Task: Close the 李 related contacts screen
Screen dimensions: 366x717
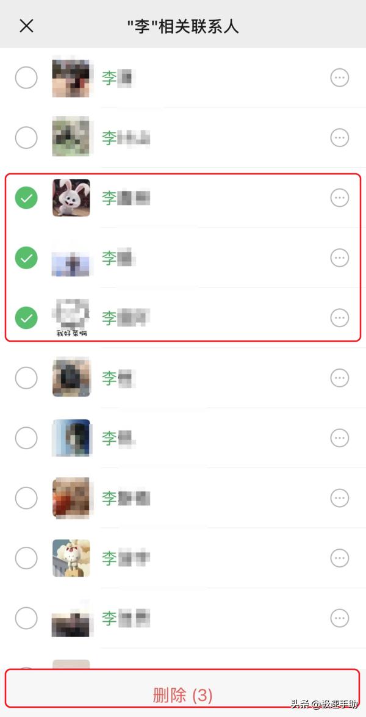Action: point(26,26)
